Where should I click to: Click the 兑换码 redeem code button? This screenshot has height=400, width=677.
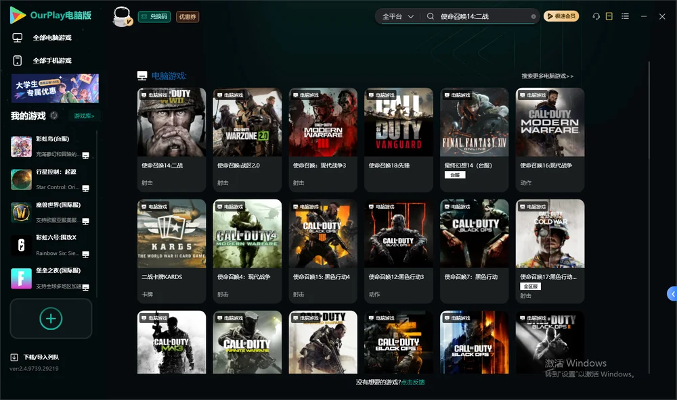point(154,17)
